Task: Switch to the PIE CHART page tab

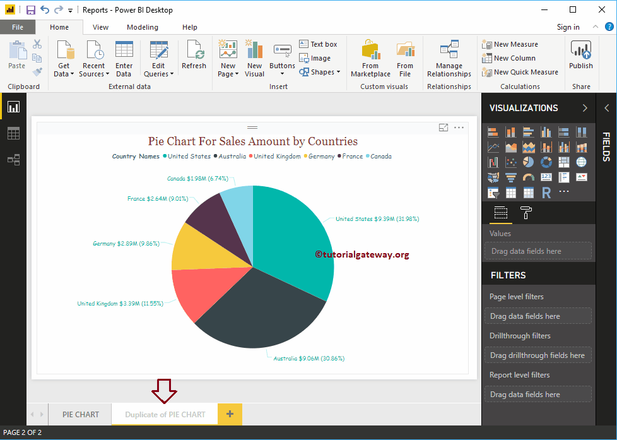Action: click(x=79, y=414)
